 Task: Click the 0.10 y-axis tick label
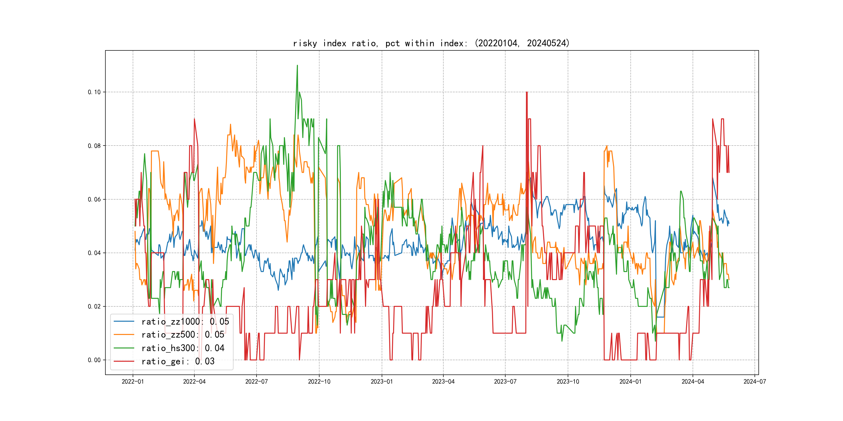(x=94, y=92)
